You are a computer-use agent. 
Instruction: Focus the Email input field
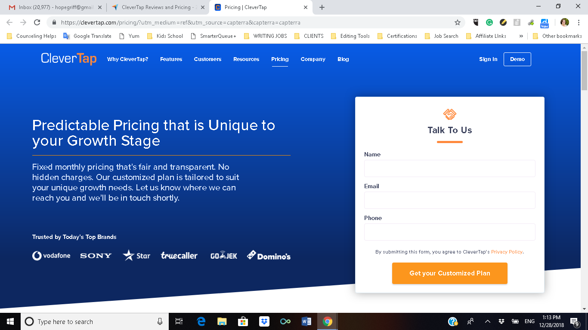[450, 200]
